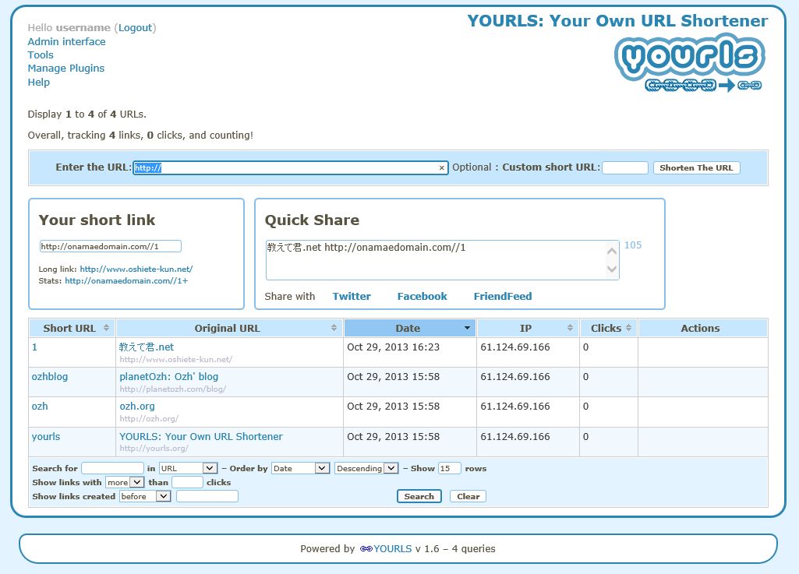Click date 'Oct 29, 2013 16:23'

click(x=393, y=347)
